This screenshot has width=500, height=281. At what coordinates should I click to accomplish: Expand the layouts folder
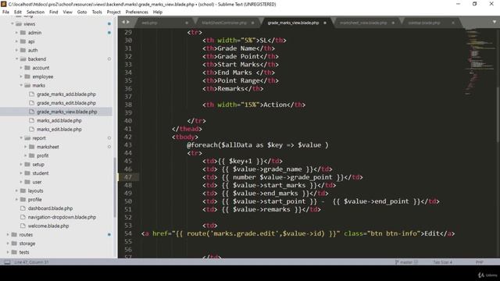click(16, 190)
